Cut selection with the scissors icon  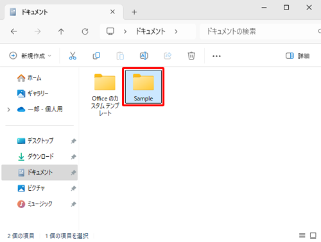pos(73,56)
